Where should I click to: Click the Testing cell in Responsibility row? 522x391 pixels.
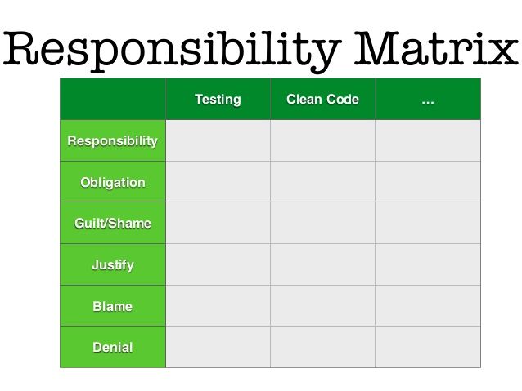[218, 140]
